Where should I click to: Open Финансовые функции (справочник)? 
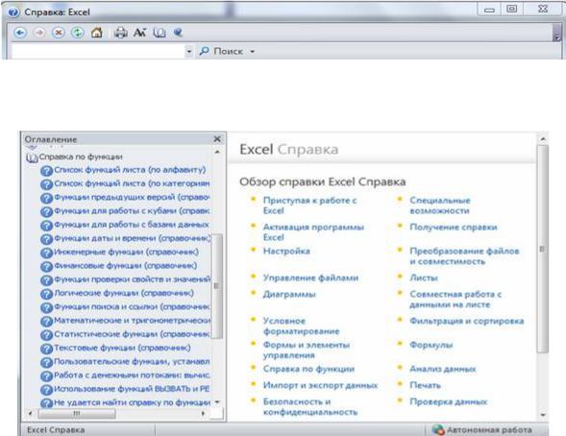click(x=119, y=266)
